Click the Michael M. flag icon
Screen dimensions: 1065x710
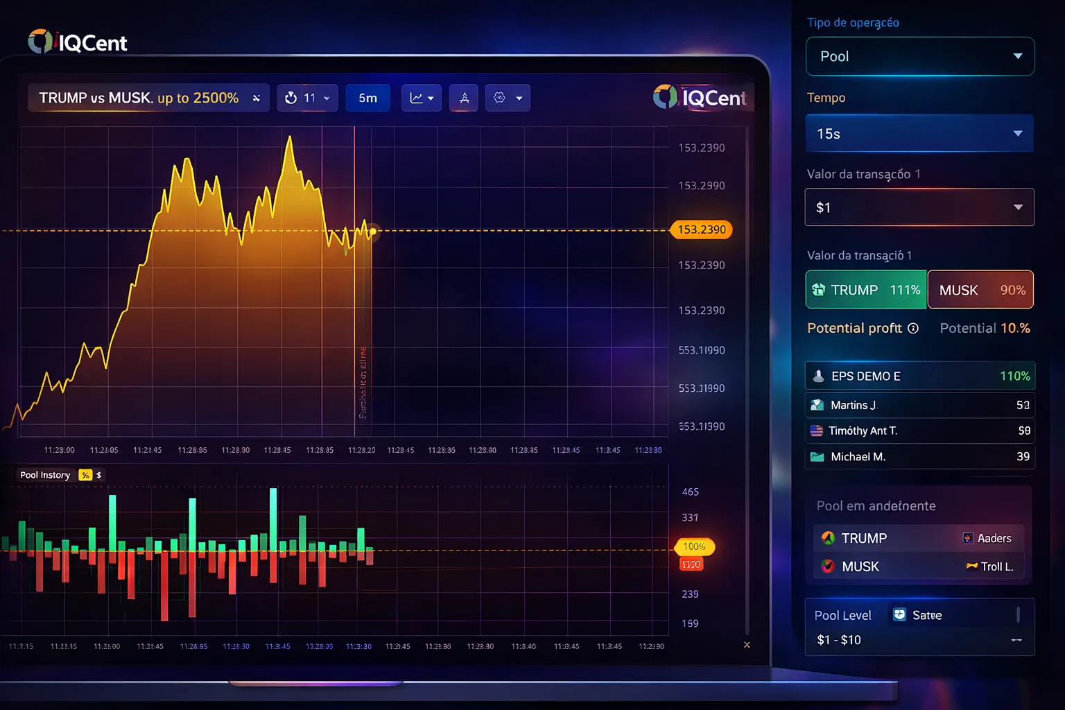[x=817, y=456]
